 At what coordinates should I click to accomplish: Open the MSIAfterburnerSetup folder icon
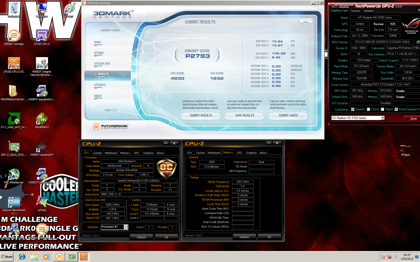(14, 93)
